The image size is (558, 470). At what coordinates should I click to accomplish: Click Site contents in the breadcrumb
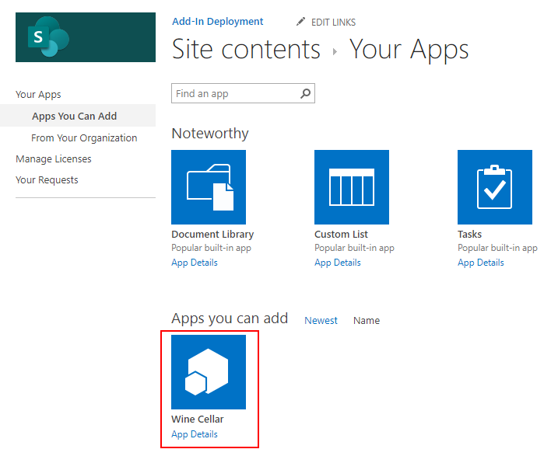pyautogui.click(x=246, y=50)
